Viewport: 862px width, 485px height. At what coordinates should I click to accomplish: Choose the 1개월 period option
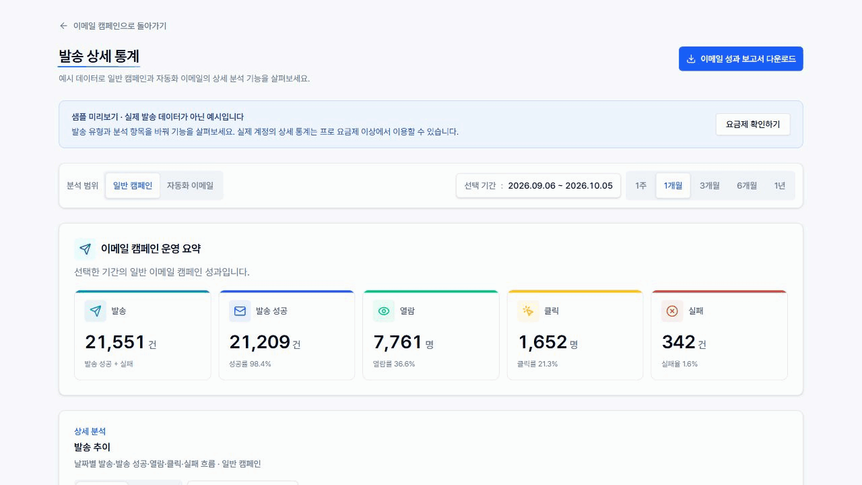pyautogui.click(x=673, y=185)
